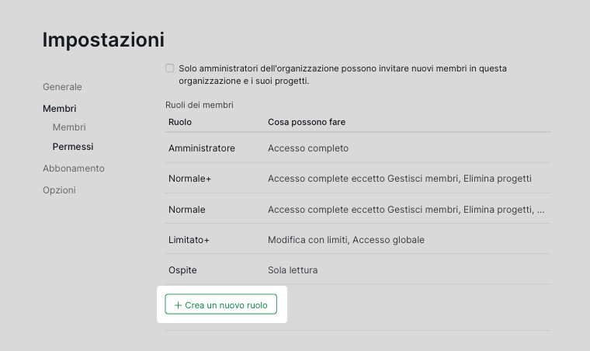590x351 pixels.
Task: Open the Membri sub-item under Membri
Action: pos(69,127)
